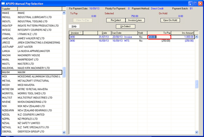Select supplier IMAKE
204x137 pixels.
coord(32,13)
